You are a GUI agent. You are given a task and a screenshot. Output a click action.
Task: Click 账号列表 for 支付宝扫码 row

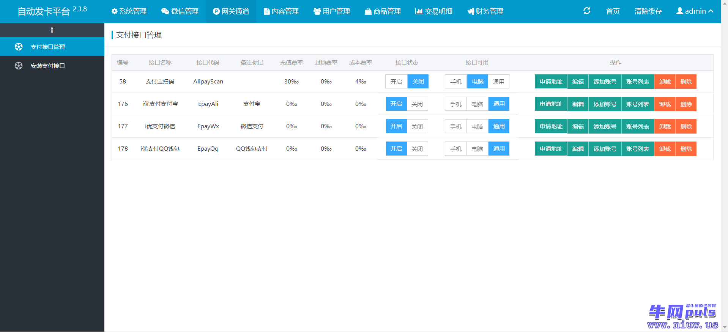[638, 82]
